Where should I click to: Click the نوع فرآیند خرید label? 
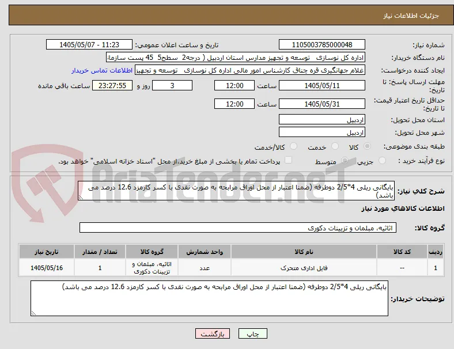coord(421,161)
